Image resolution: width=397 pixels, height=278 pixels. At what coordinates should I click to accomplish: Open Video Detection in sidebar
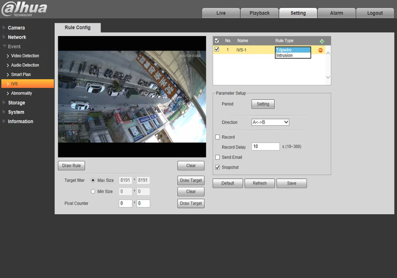(25, 56)
